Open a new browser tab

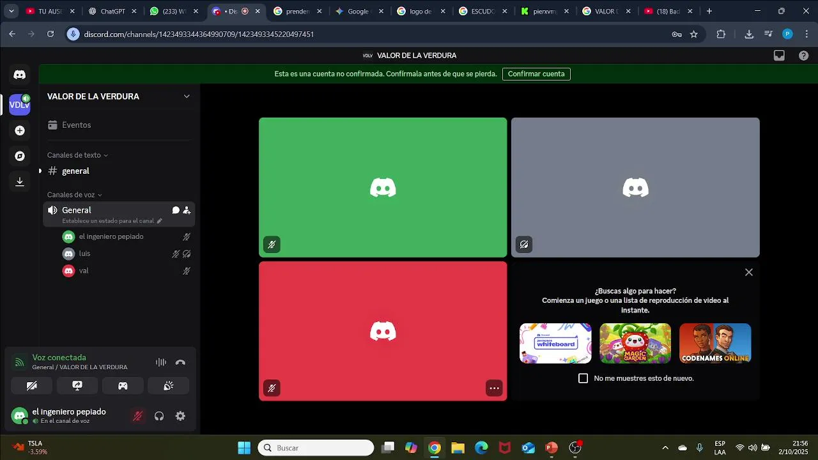point(709,11)
